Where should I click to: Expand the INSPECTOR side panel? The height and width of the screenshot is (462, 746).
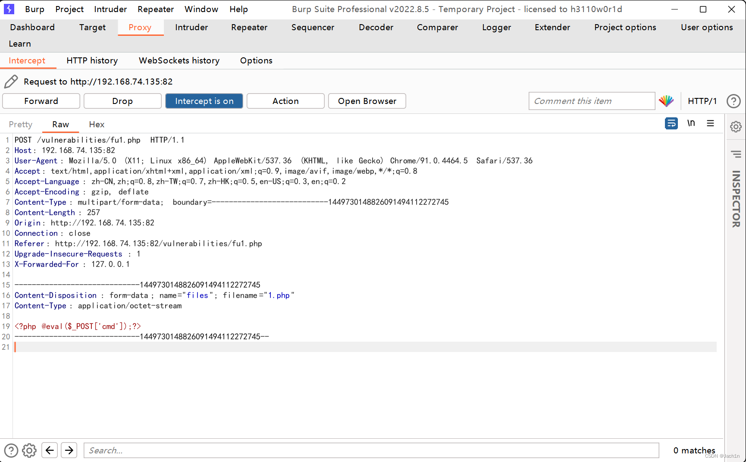[x=736, y=199]
